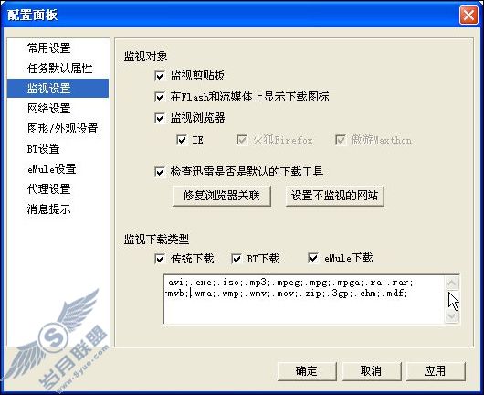
Task: Click the extensions list scroll-up arrow
Action: (x=452, y=283)
